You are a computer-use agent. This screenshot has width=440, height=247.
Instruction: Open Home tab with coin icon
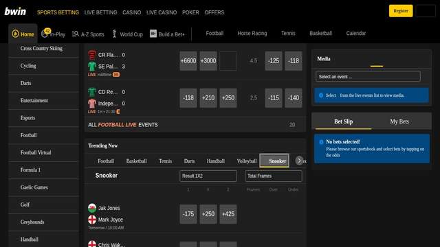[23, 34]
